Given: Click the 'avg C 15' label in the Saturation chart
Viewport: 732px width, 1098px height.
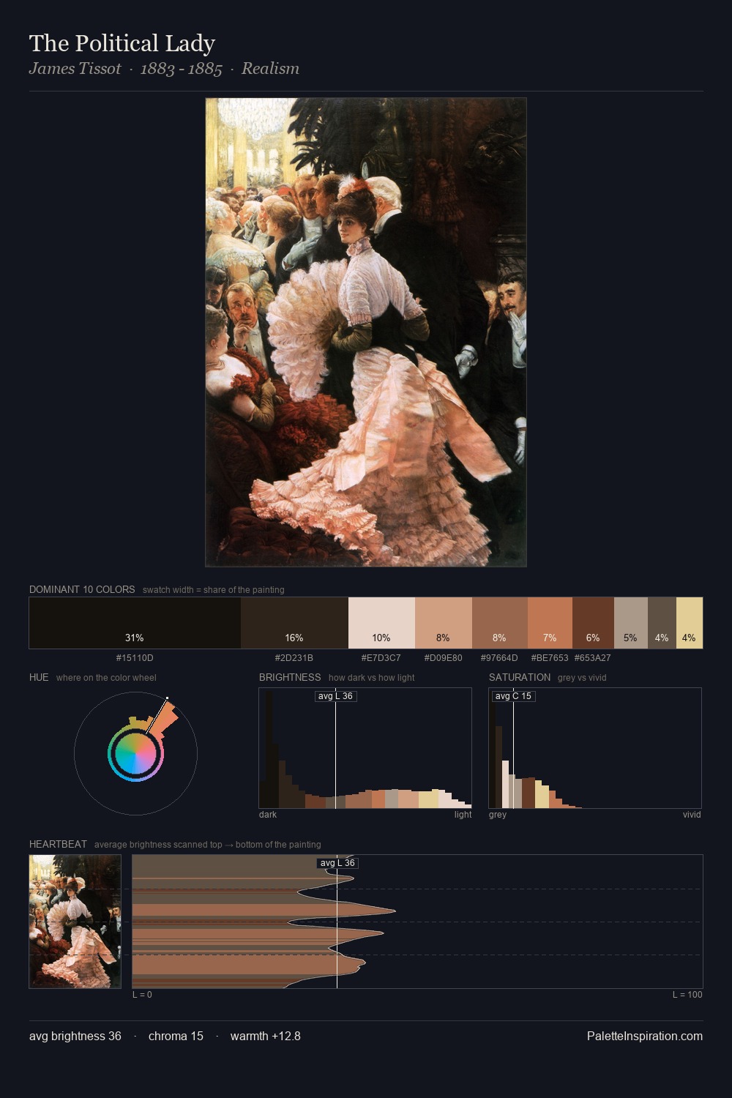Looking at the screenshot, I should point(513,696).
